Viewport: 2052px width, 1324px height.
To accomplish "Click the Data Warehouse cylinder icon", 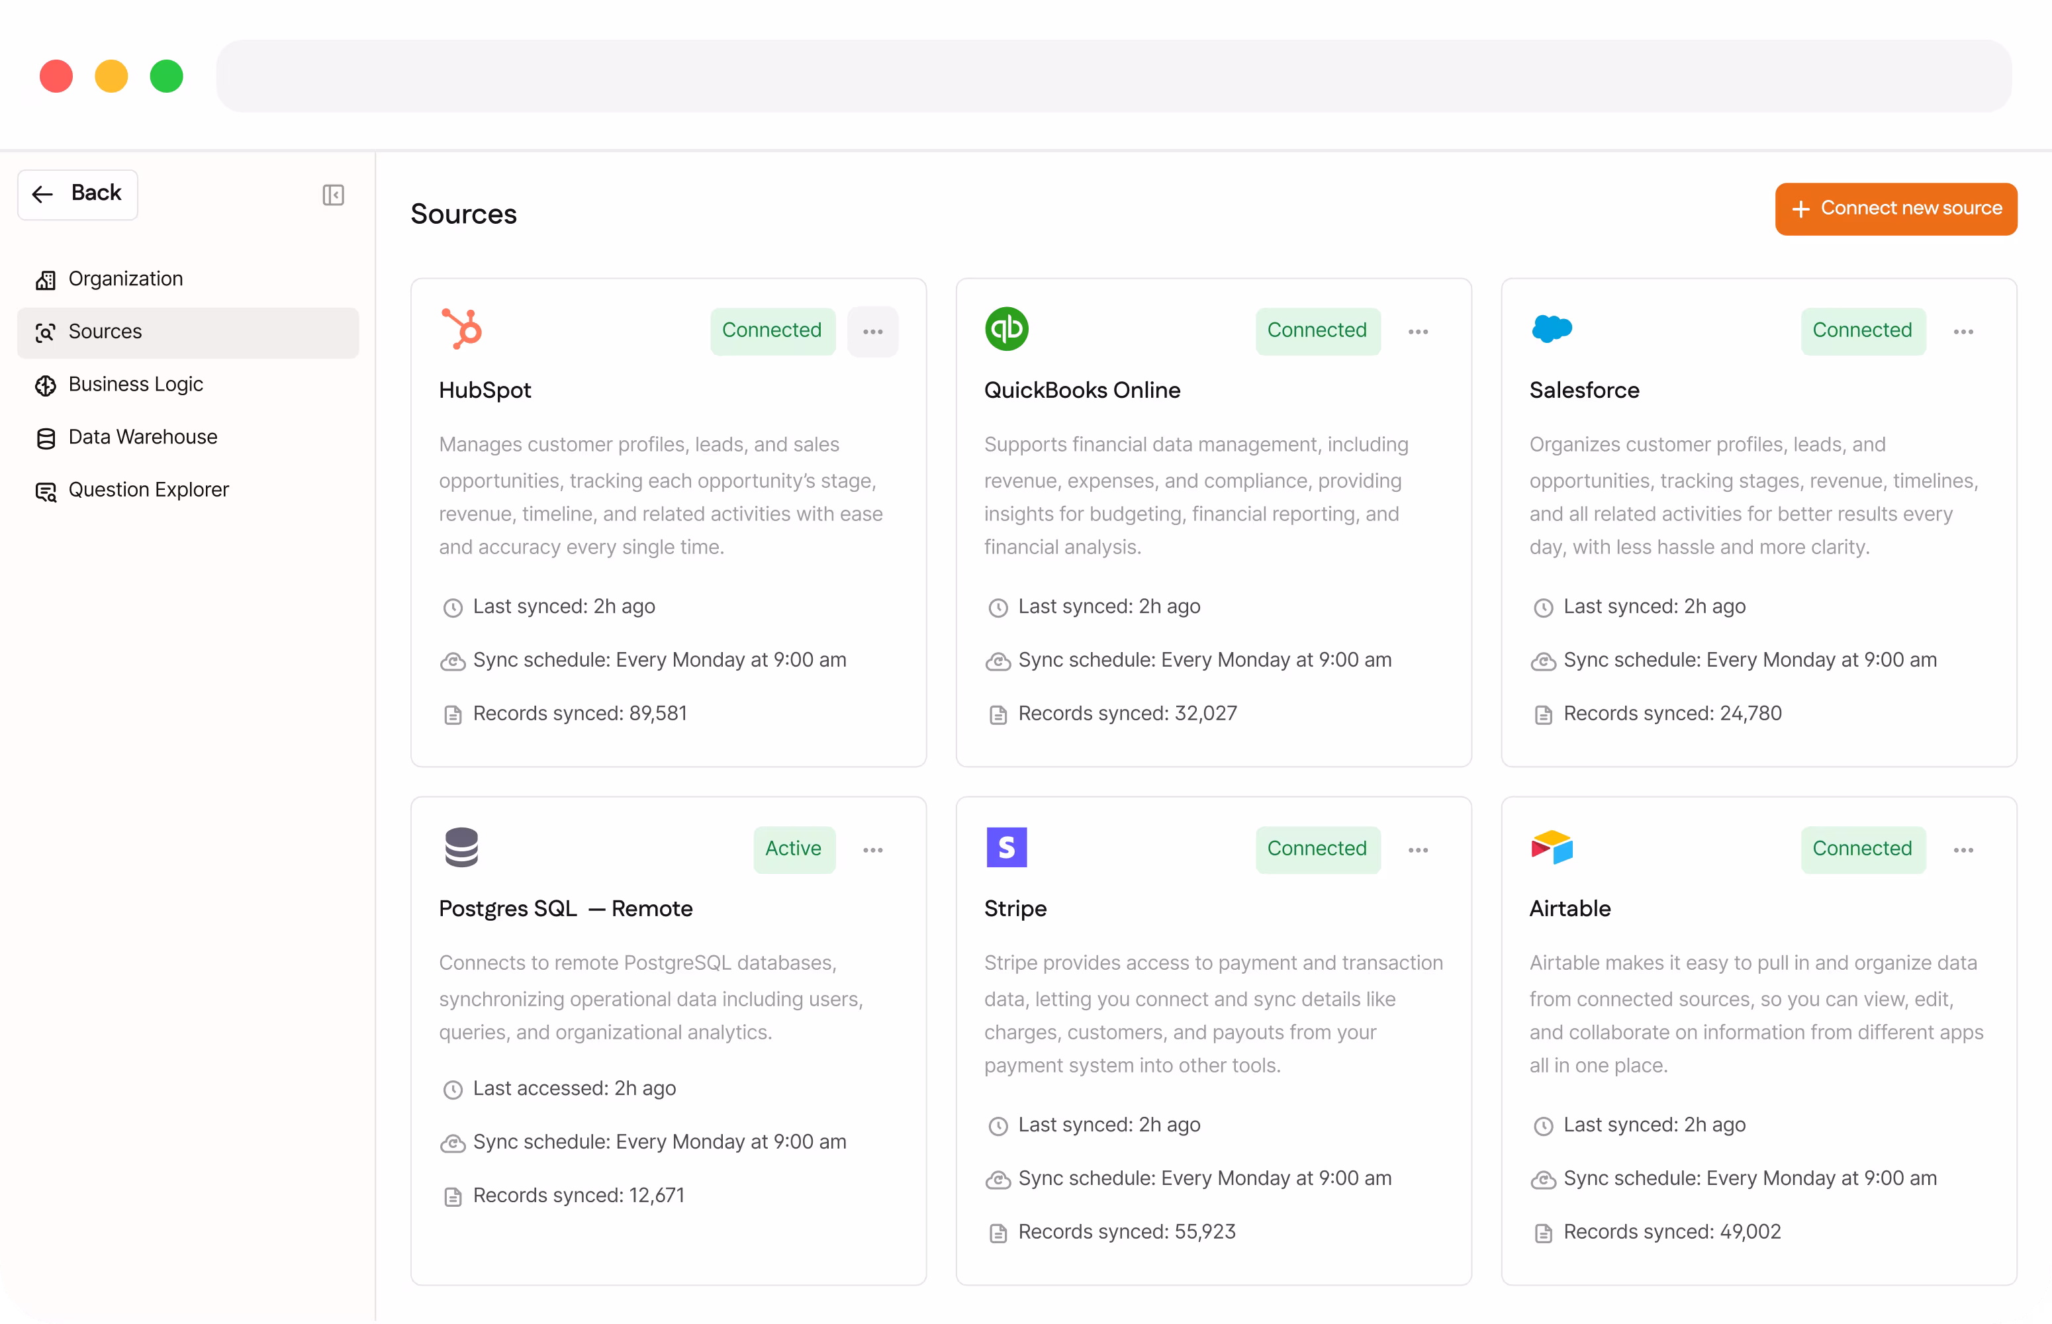I will click(46, 438).
